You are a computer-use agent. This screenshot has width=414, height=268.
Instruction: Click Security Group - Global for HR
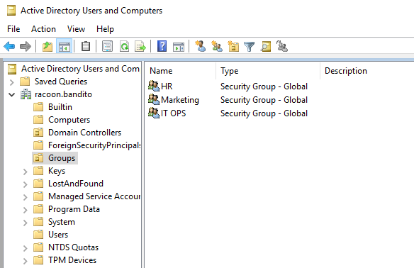[264, 86]
